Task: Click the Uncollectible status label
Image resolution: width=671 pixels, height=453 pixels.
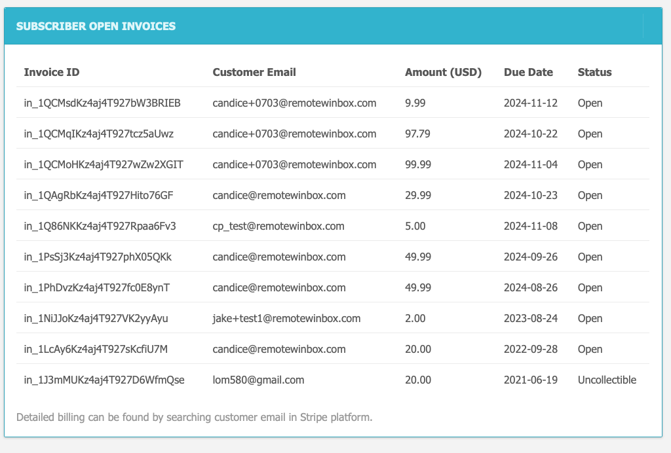Action: [x=607, y=380]
